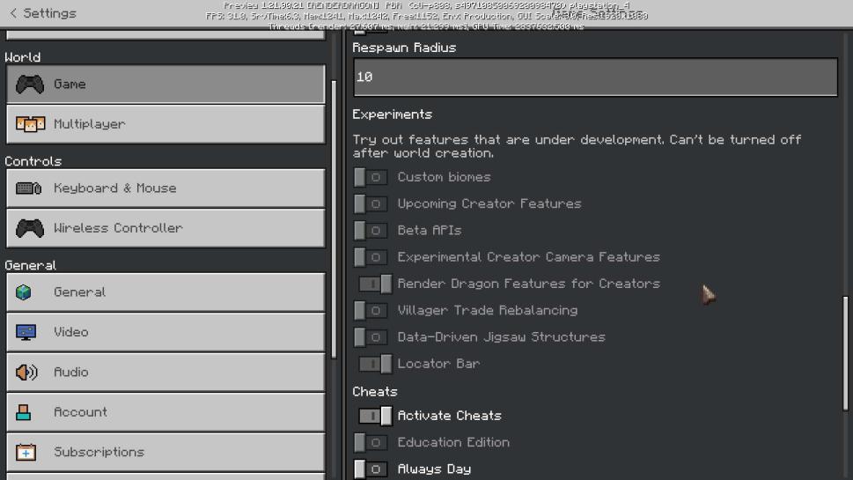The image size is (853, 480).
Task: Click the Keyboard & Mouse icon
Action: pyautogui.click(x=29, y=188)
